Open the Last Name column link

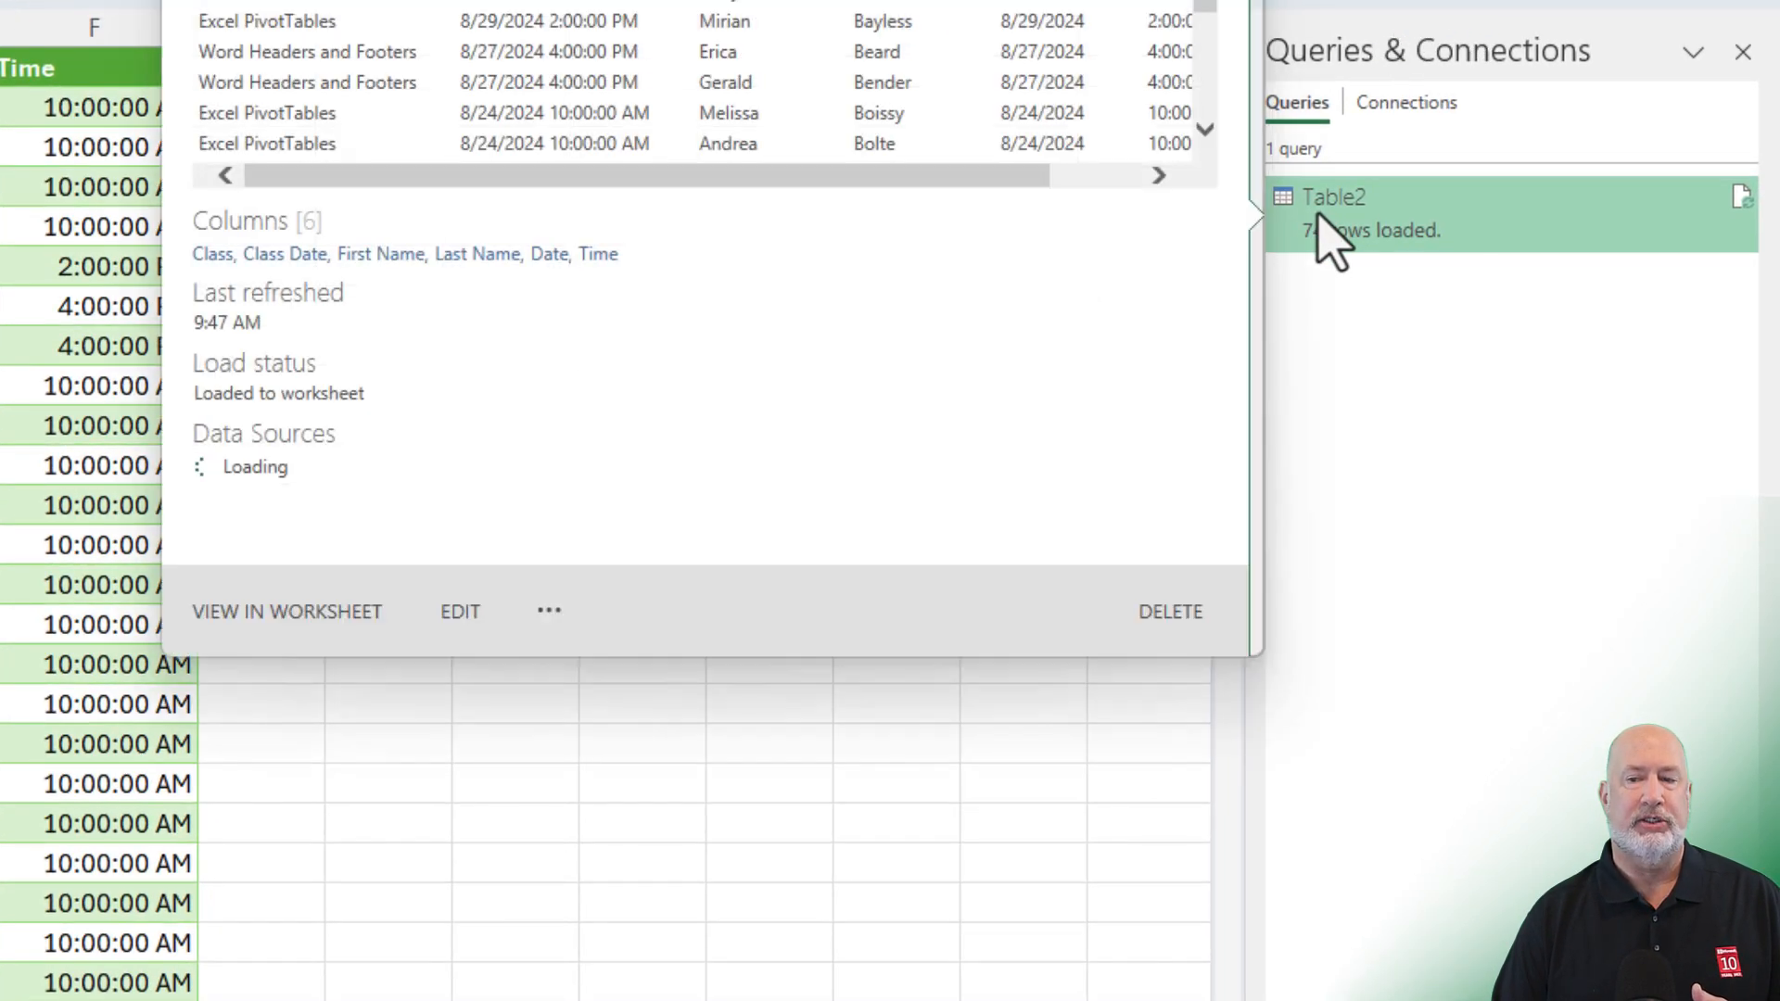(477, 253)
